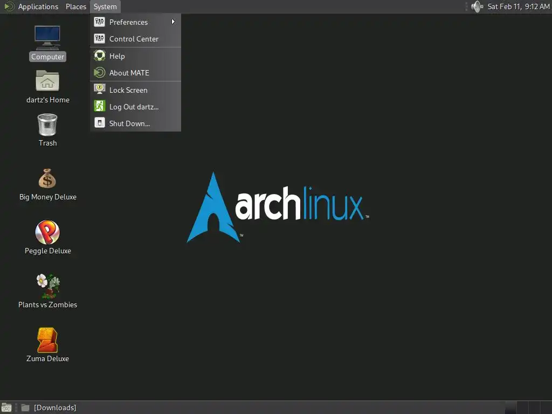This screenshot has width=552, height=414.
Task: Open the Places menu
Action: (75, 6)
